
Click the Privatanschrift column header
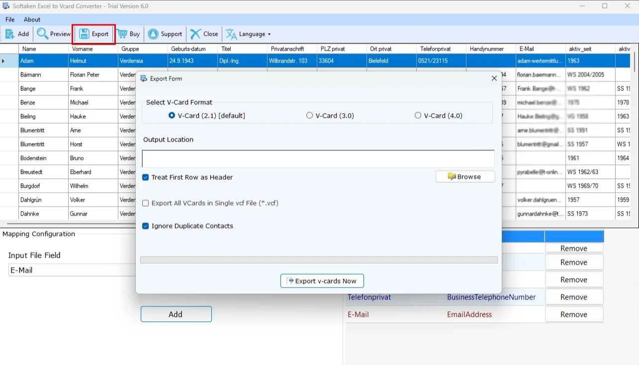[x=292, y=49]
